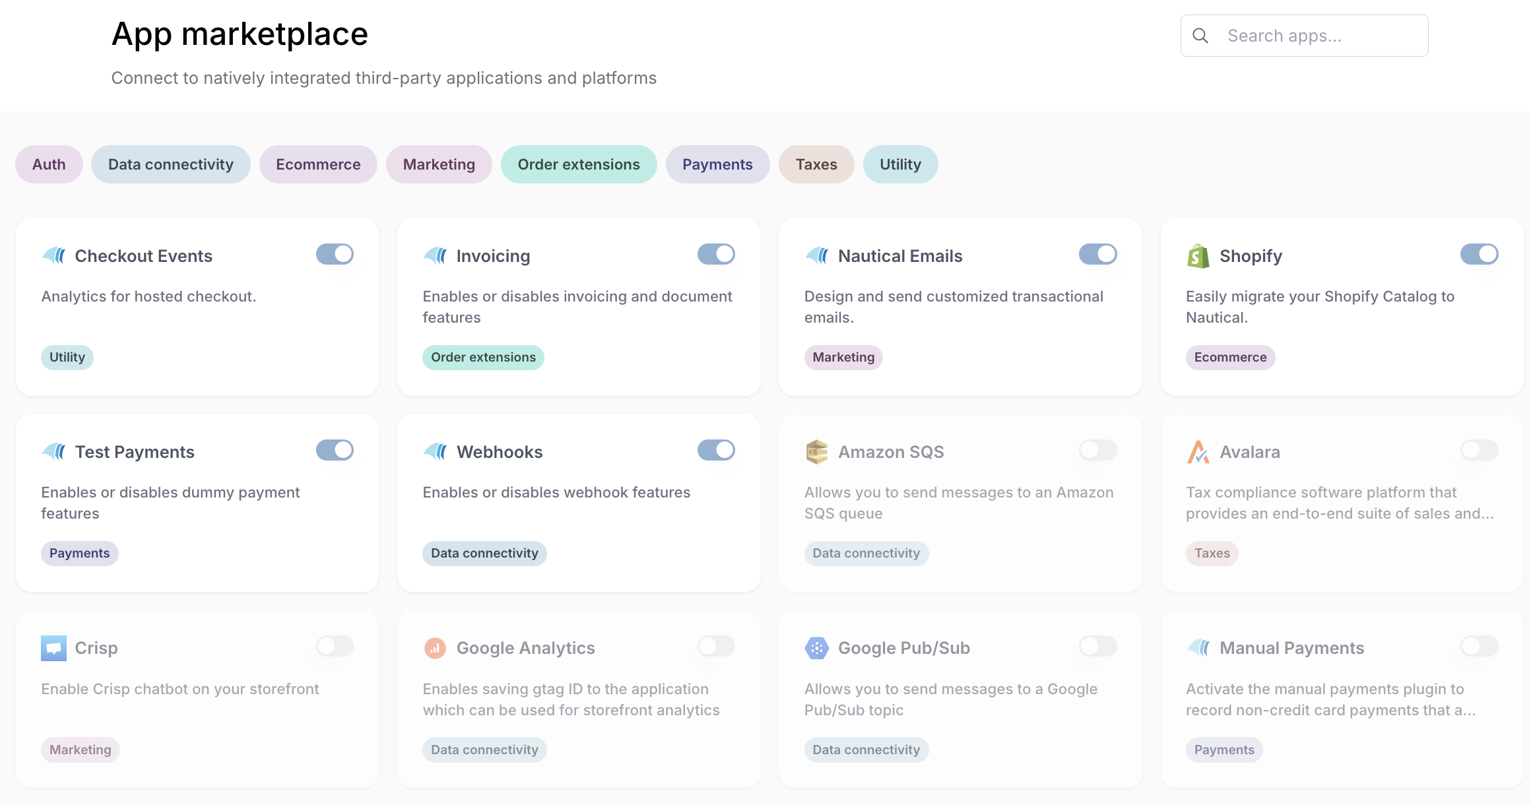
Task: Open the Manual Payments app card
Action: [x=1342, y=699]
